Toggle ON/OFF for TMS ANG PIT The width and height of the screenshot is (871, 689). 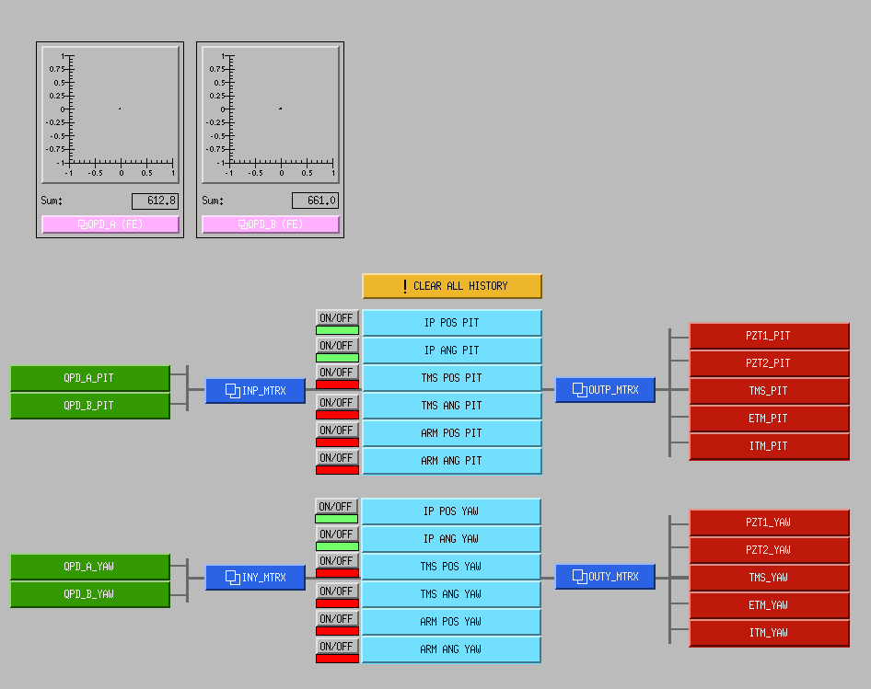tap(337, 403)
